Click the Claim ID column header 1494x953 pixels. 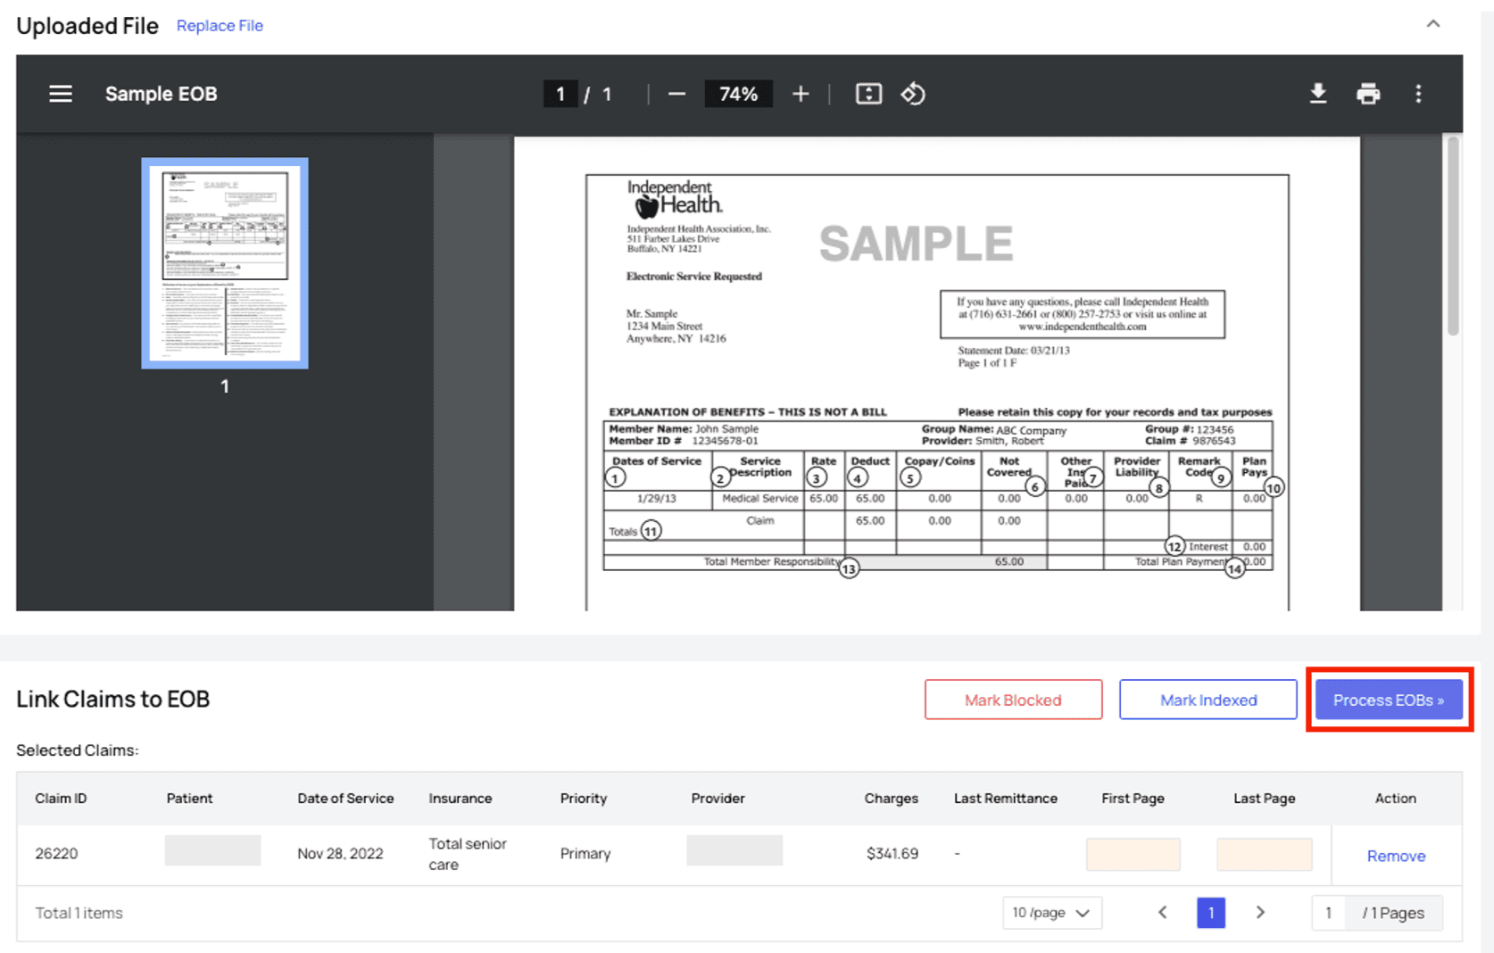pos(62,799)
